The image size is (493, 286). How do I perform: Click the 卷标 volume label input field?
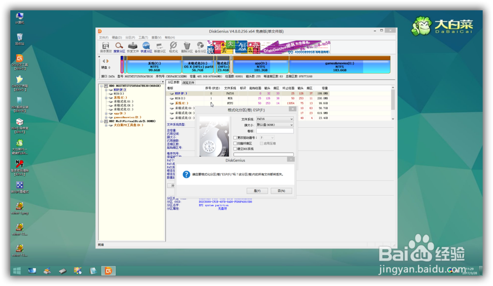[275, 130]
